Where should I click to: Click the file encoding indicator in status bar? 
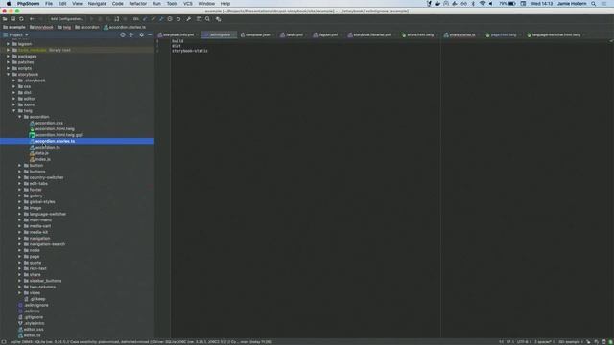(523, 342)
